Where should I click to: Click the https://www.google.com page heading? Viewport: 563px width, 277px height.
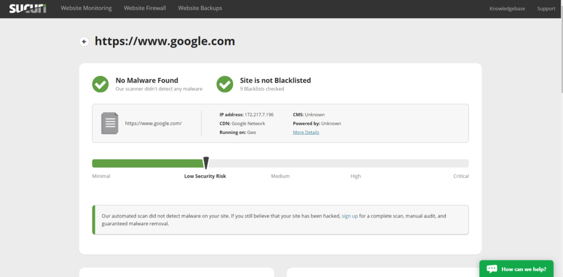click(165, 42)
